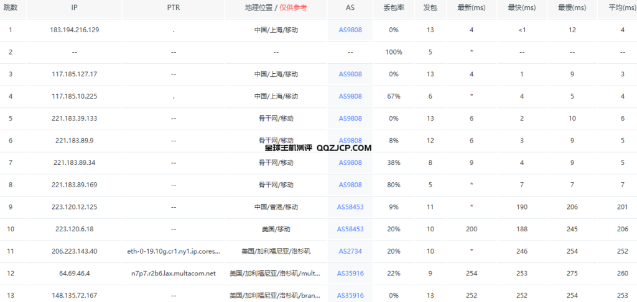Screen dimensions: 637x302
Task: Click the 260 average latency value
Action: click(622, 273)
